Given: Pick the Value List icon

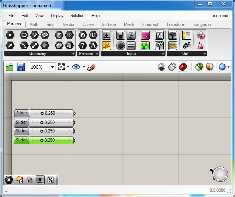Looking at the screenshot, I should (x=131, y=46).
